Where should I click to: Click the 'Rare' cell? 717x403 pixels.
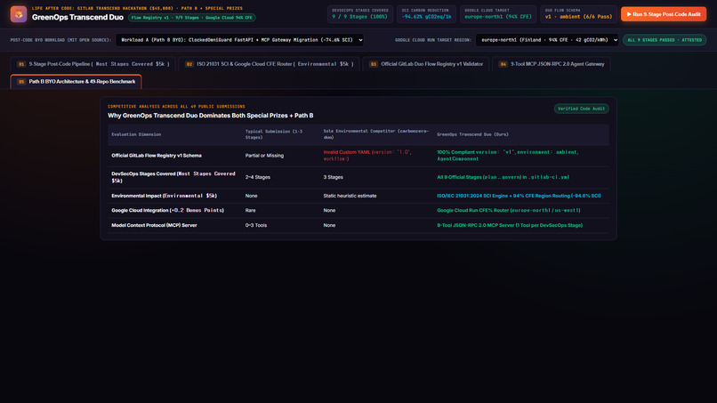point(250,211)
